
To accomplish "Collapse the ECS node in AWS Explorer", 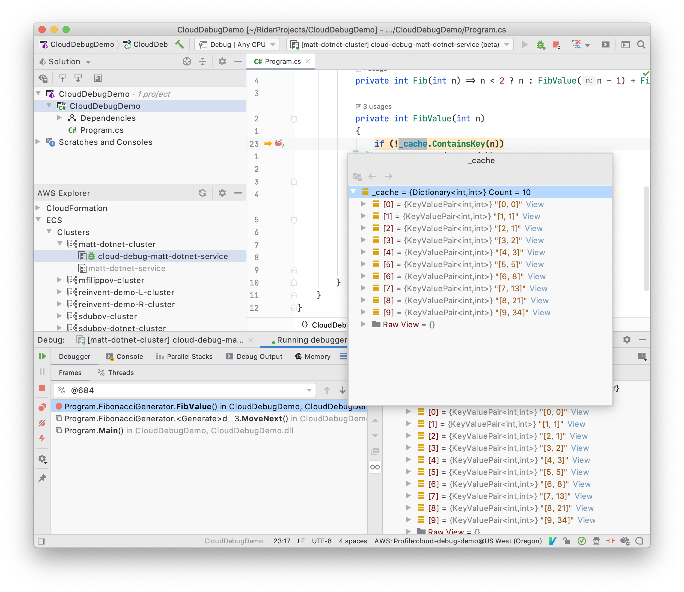I will 38,220.
